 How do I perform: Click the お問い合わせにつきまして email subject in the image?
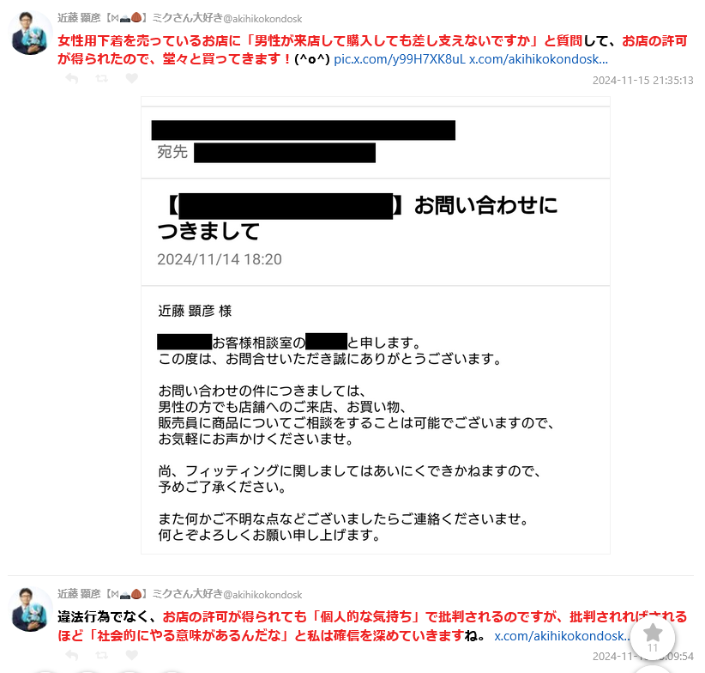pos(358,218)
